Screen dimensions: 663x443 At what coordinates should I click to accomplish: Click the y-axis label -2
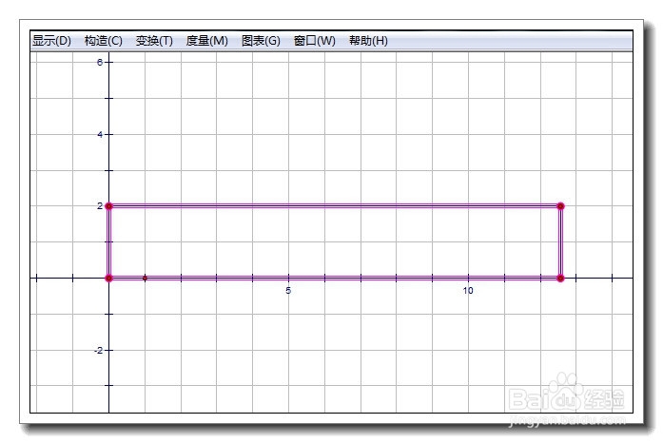pos(98,351)
